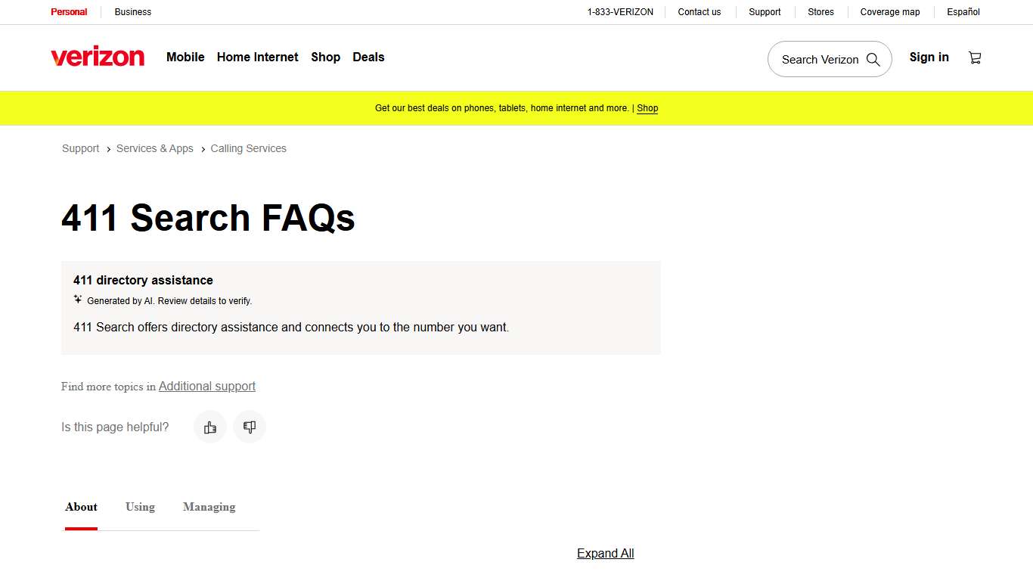Open the Additional support link
This screenshot has width=1033, height=581.
[x=207, y=386]
